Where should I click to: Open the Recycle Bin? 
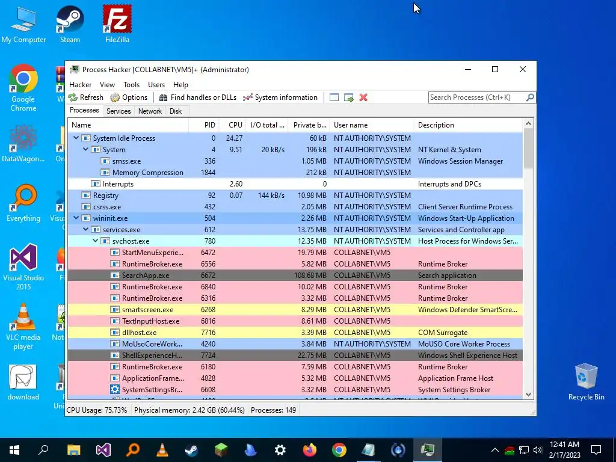tap(586, 382)
